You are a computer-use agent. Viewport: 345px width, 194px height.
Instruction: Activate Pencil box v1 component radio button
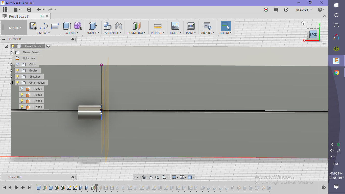tap(48, 46)
